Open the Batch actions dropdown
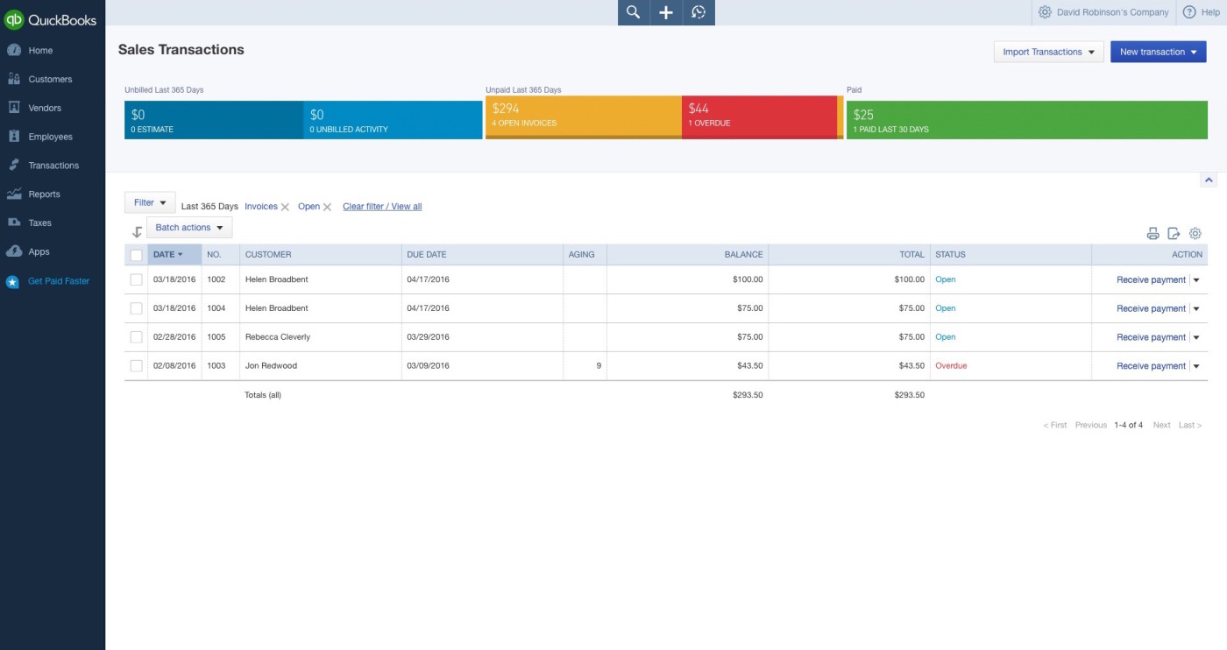1227x650 pixels. 189,228
